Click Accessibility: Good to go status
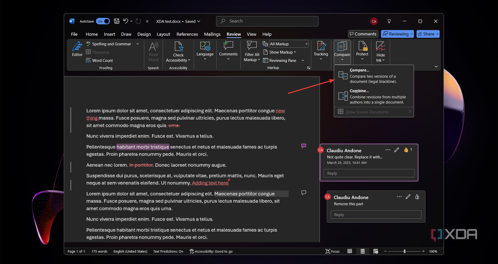The image size is (498, 264). [x=211, y=251]
